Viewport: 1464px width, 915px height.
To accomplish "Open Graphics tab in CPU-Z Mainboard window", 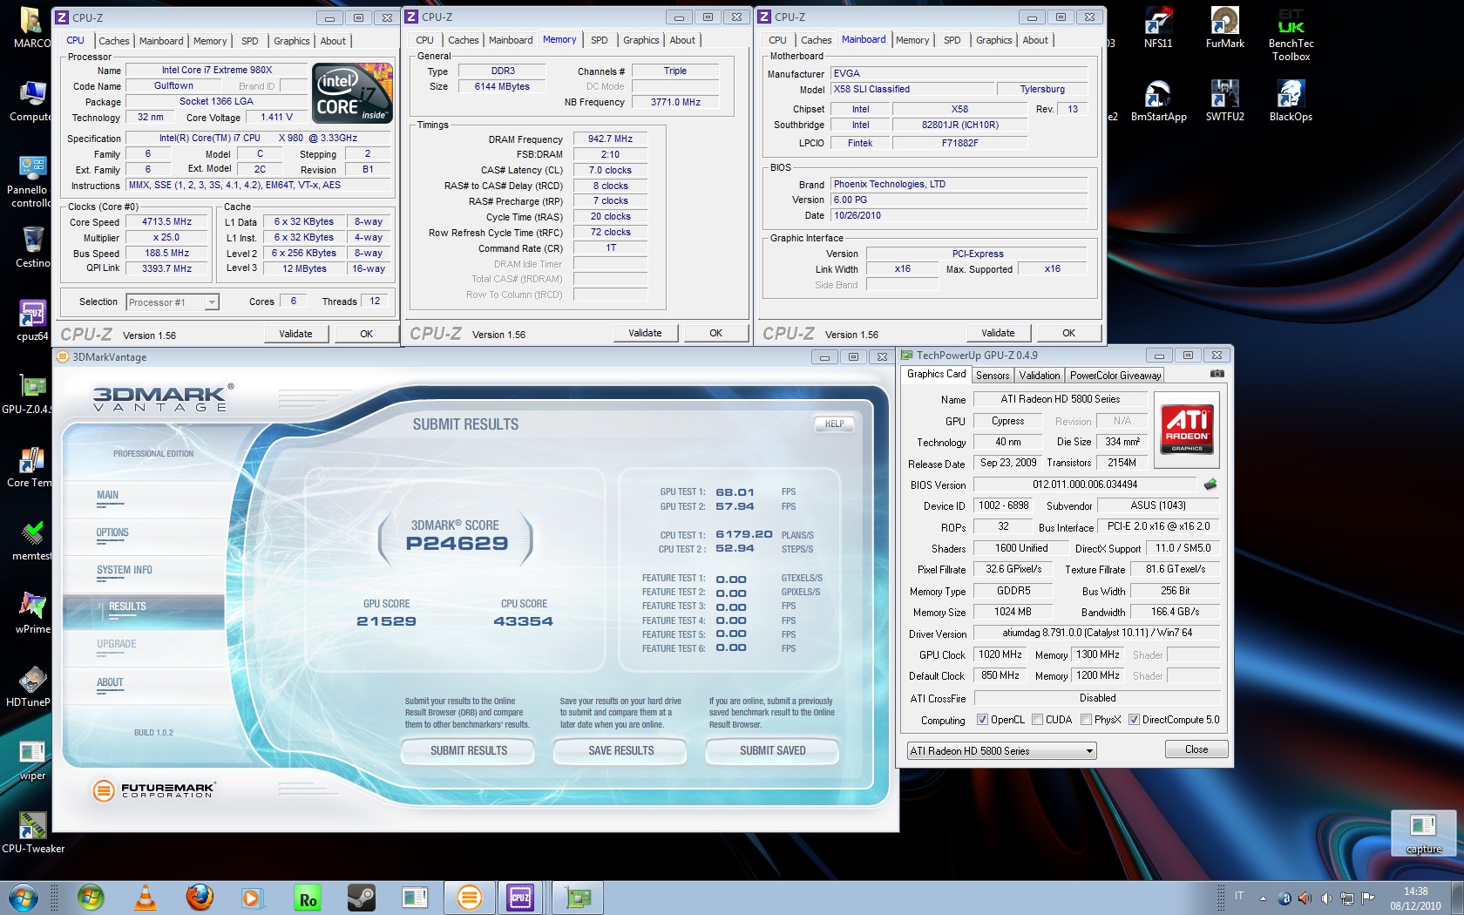I will (993, 40).
